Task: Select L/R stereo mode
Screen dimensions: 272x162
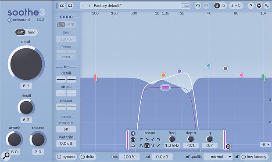Action: click(x=61, y=25)
